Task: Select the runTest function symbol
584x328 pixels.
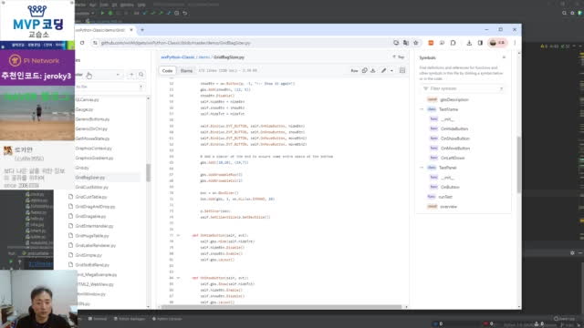Action: tap(445, 197)
